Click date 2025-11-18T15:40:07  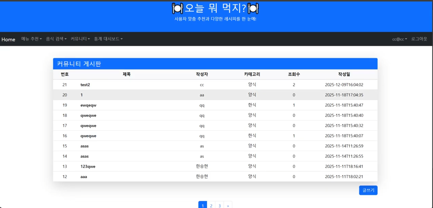(x=344, y=136)
